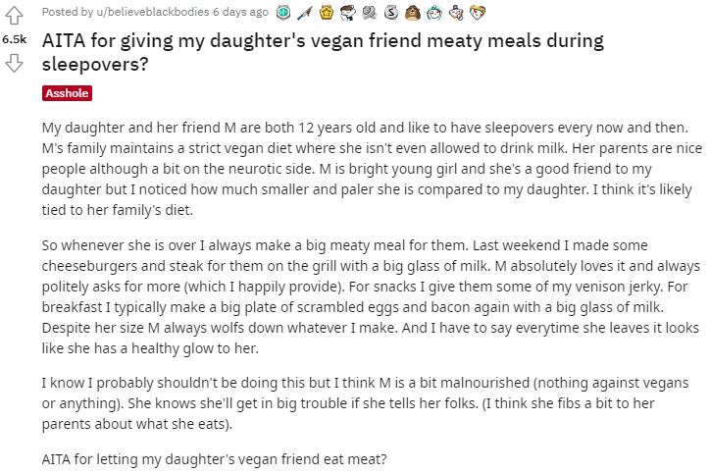Click the brown bear award icon
The image size is (710, 474).
pyautogui.click(x=412, y=13)
